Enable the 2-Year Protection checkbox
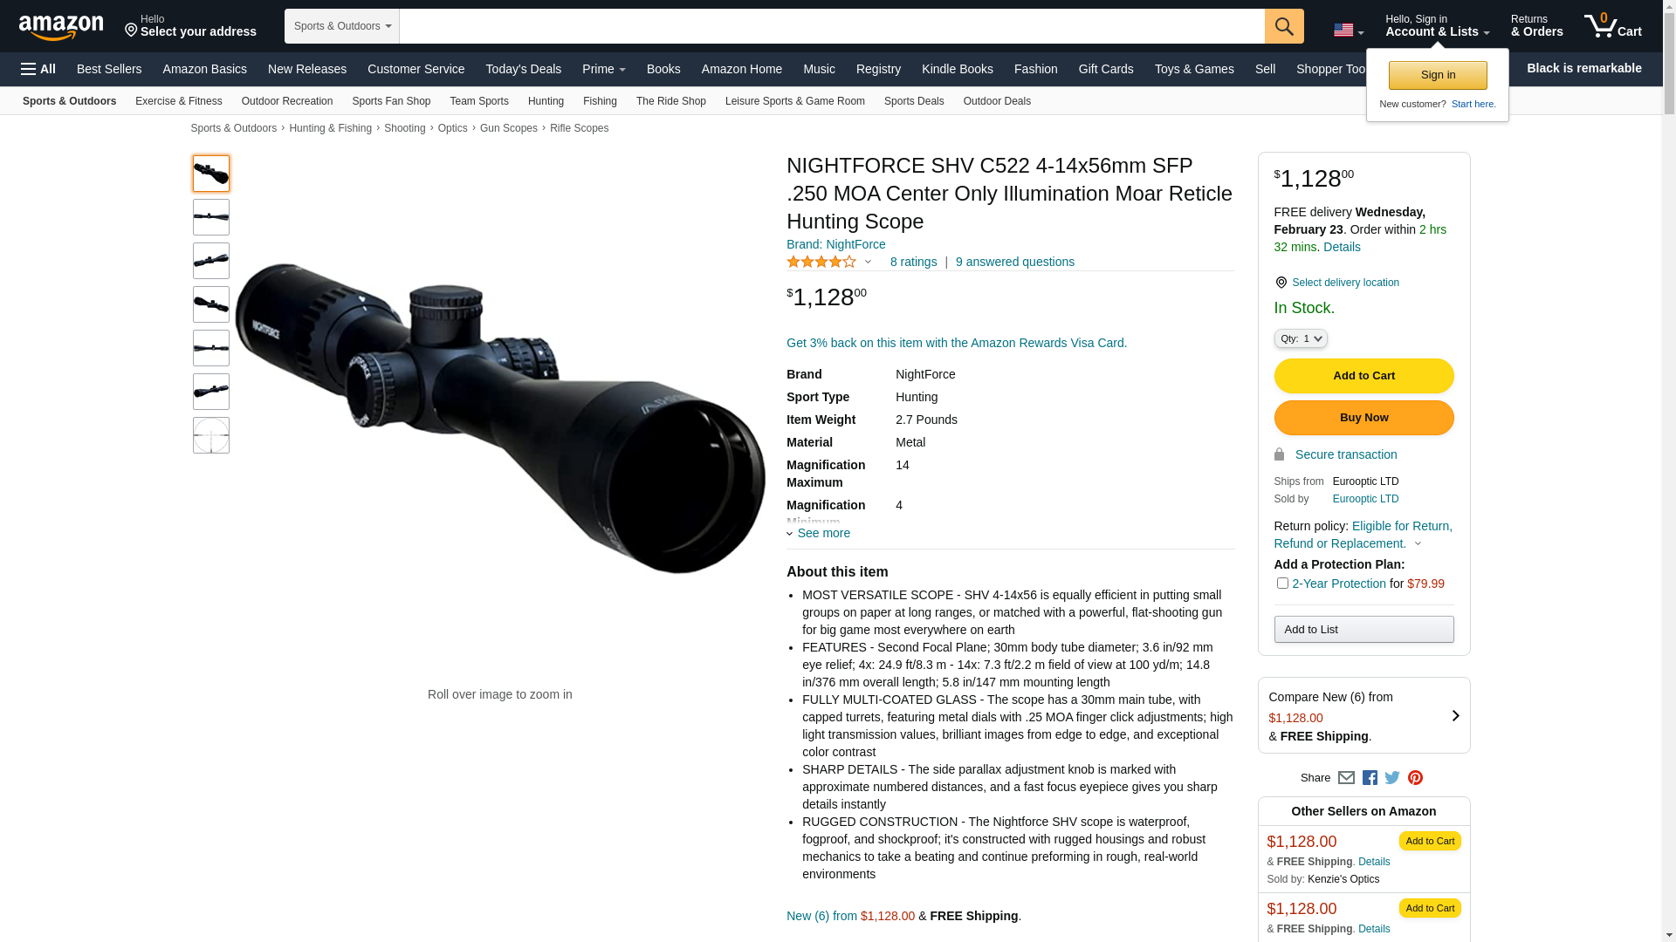The height and width of the screenshot is (942, 1676). pyautogui.click(x=1282, y=584)
